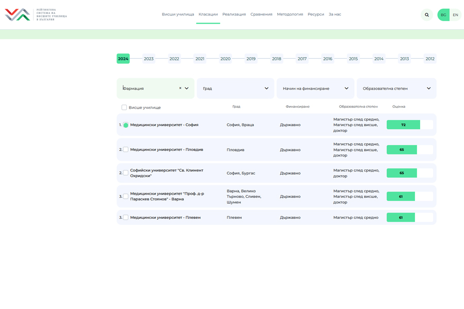Select year 2019
Image resolution: width=464 pixels, height=309 pixels.
click(x=251, y=59)
